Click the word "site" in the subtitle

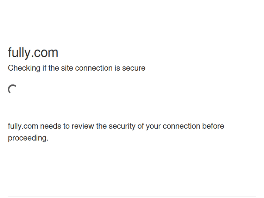point(67,68)
